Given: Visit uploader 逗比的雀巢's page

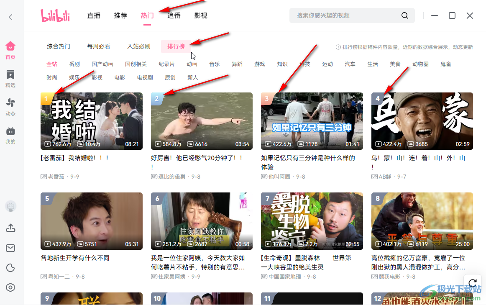Looking at the screenshot, I should pyautogui.click(x=172, y=177).
